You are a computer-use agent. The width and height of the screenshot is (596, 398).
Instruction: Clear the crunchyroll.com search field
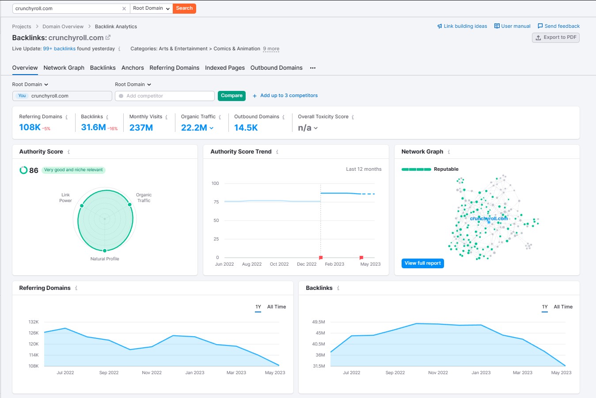(124, 8)
